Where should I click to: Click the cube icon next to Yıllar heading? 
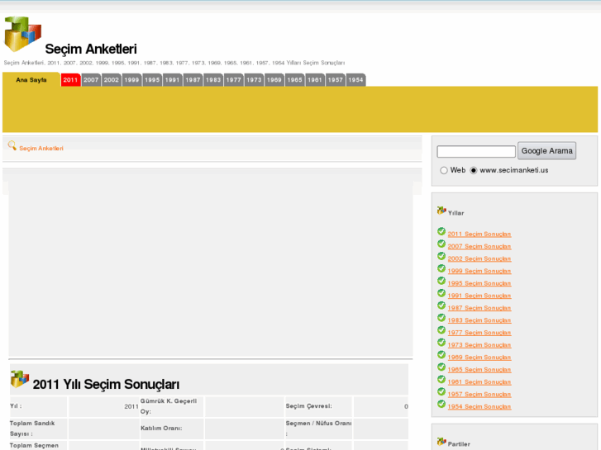coord(441,211)
